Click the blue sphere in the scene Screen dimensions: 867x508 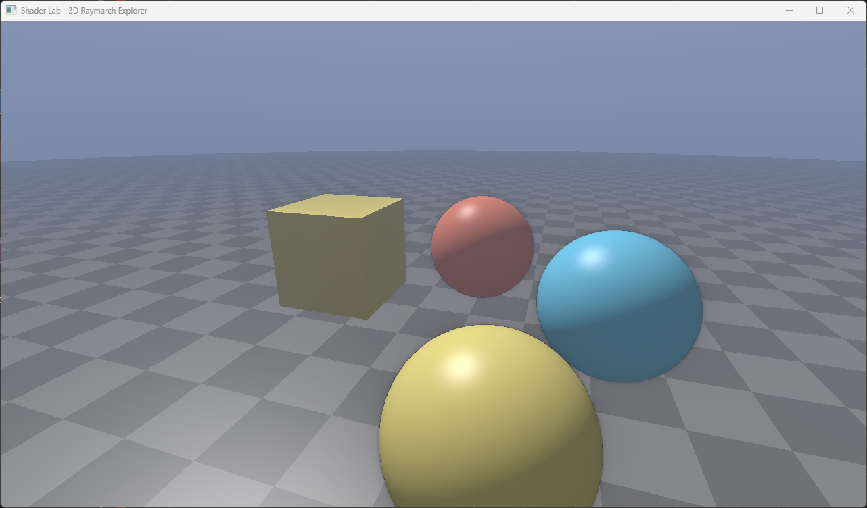(x=619, y=306)
